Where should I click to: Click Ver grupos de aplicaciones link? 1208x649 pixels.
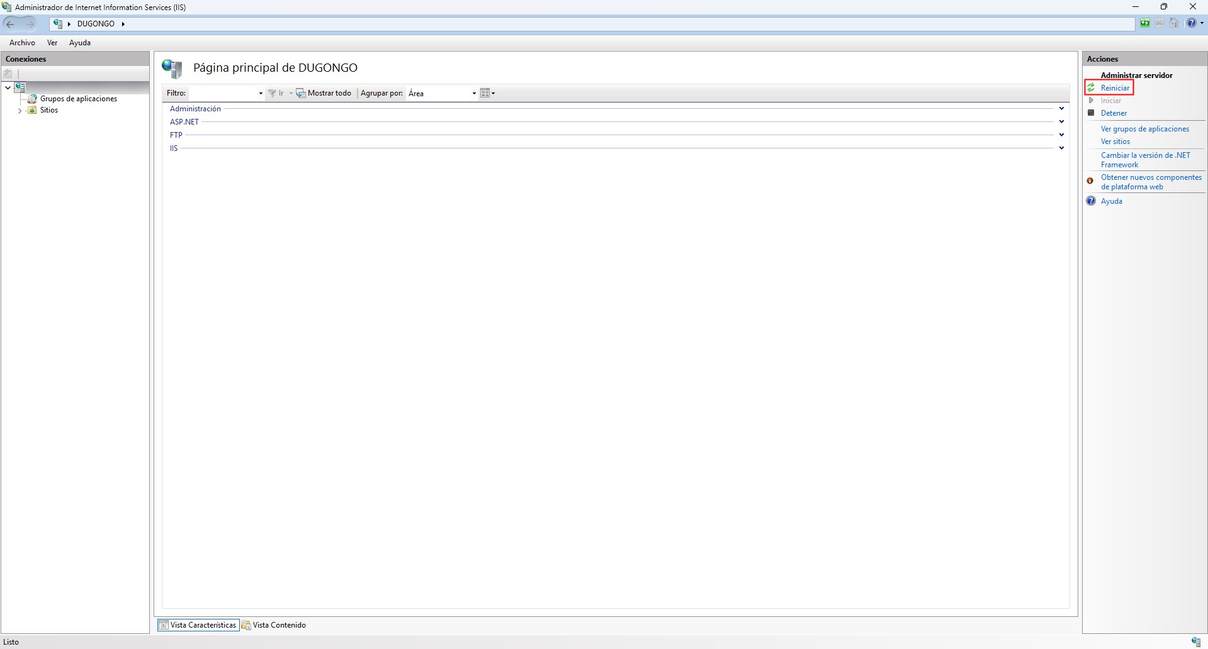pos(1144,129)
